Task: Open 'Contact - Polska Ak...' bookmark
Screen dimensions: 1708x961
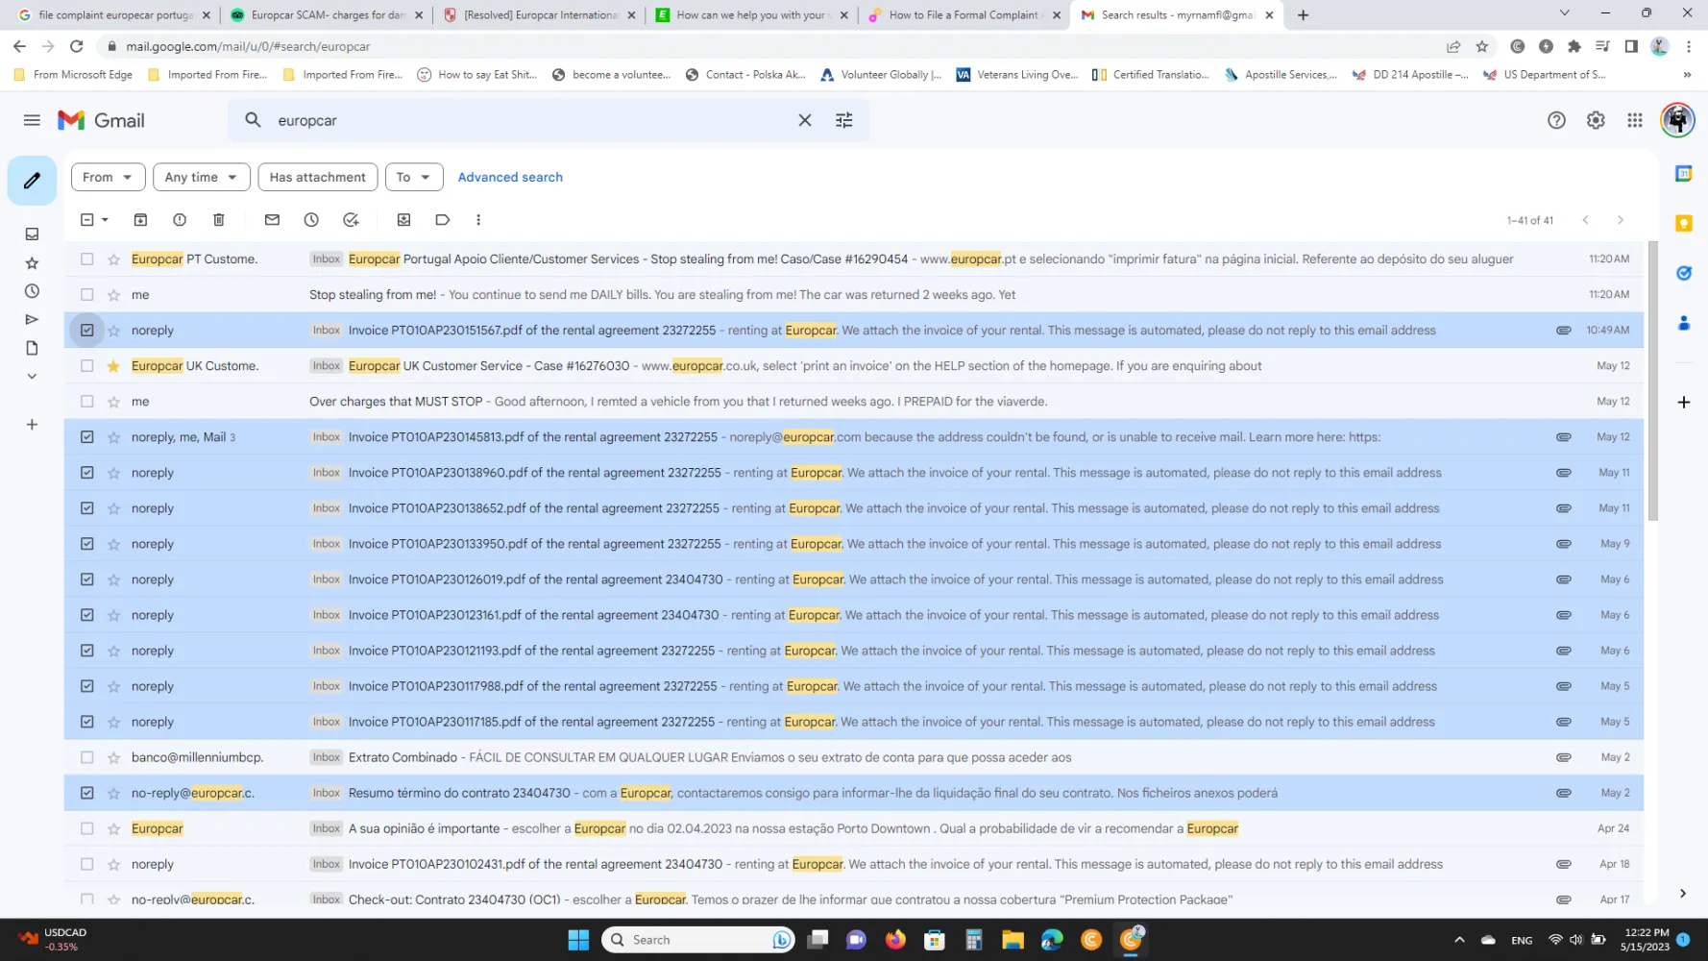Action: (x=744, y=74)
